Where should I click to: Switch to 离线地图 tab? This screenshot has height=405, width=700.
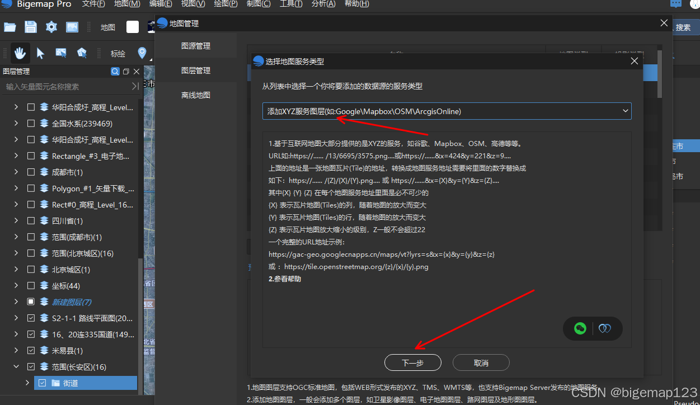click(196, 95)
